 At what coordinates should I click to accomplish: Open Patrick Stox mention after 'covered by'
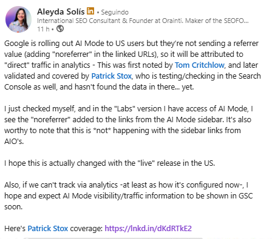pyautogui.click(x=112, y=76)
